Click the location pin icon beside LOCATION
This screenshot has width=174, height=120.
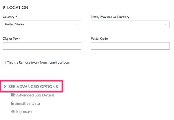pyautogui.click(x=4, y=8)
